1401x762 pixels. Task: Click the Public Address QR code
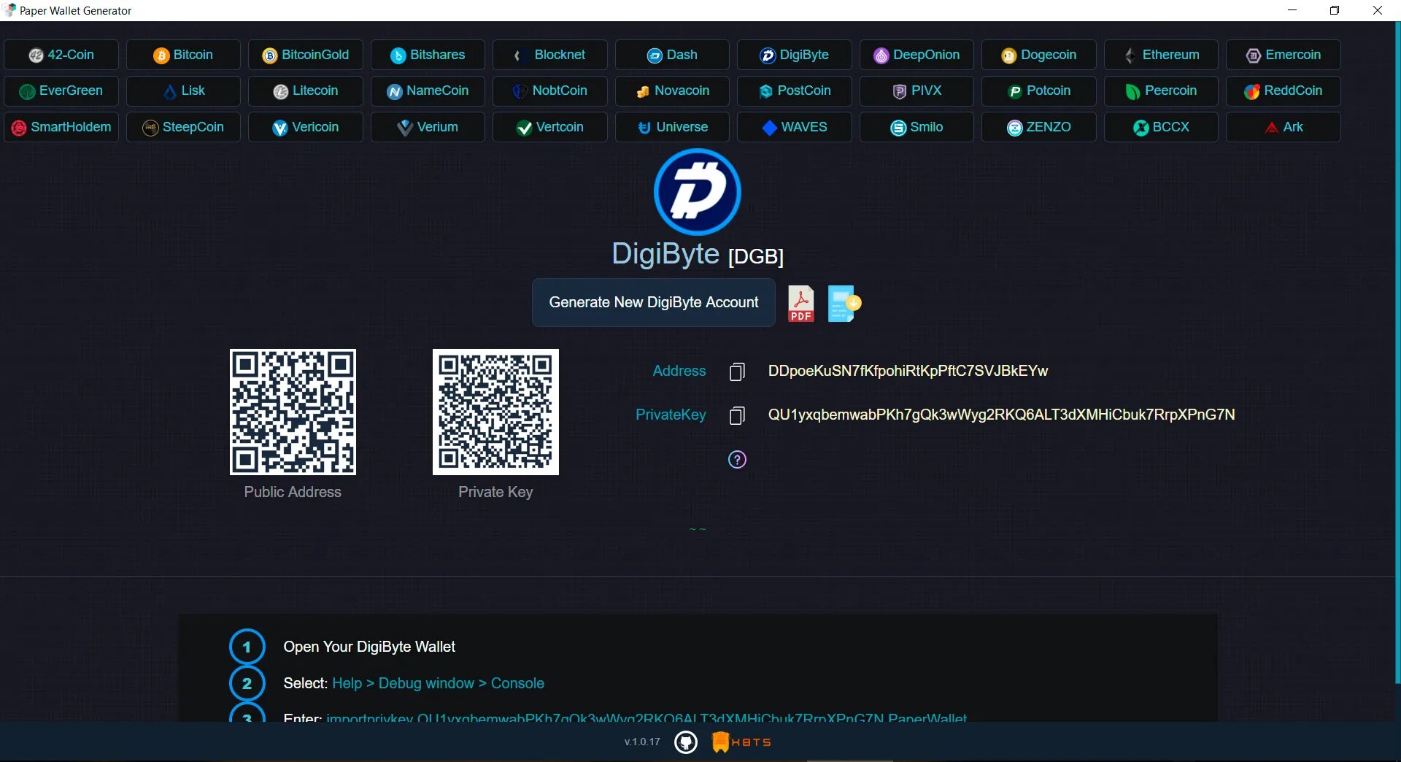[x=293, y=412]
